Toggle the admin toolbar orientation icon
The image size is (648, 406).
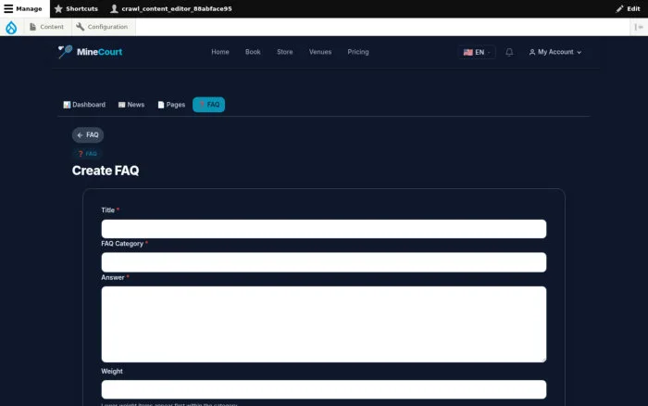[638, 27]
